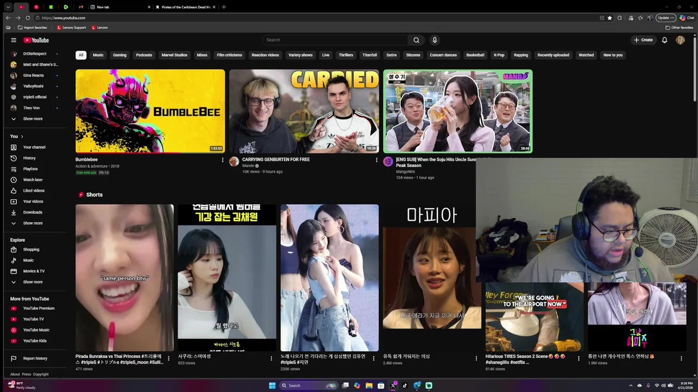
Task: Open a new browser tab with plus
Action: (224, 7)
